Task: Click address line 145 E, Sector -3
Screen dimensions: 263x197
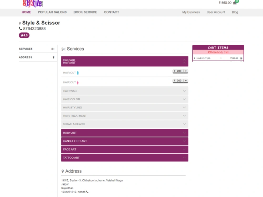Action: (x=92, y=180)
